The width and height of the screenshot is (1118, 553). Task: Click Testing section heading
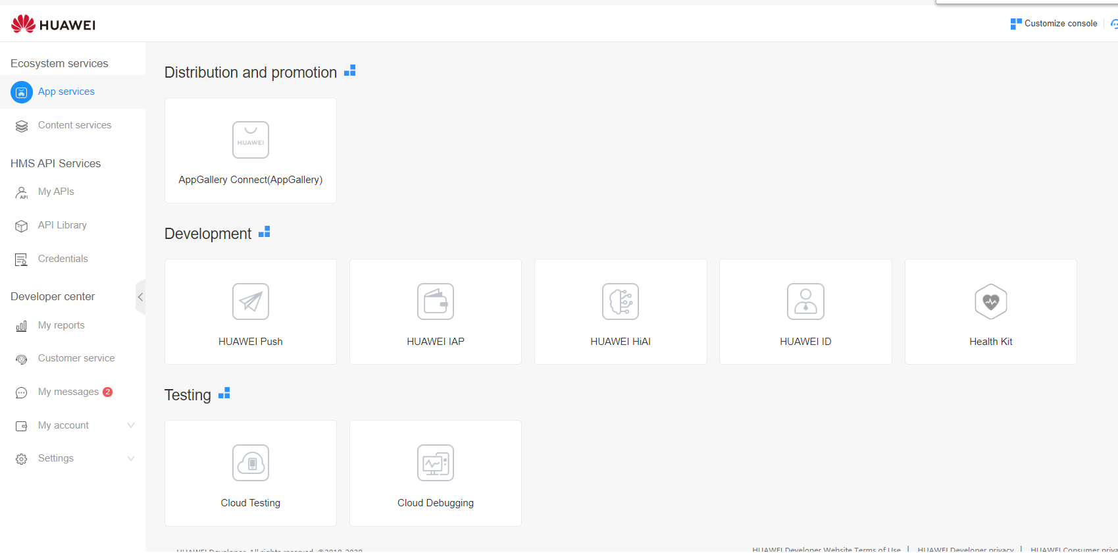(x=188, y=395)
